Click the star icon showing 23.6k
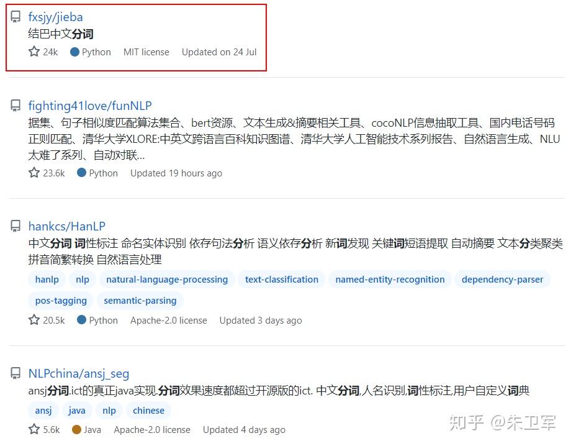Image resolution: width=571 pixels, height=446 pixels. coord(34,172)
